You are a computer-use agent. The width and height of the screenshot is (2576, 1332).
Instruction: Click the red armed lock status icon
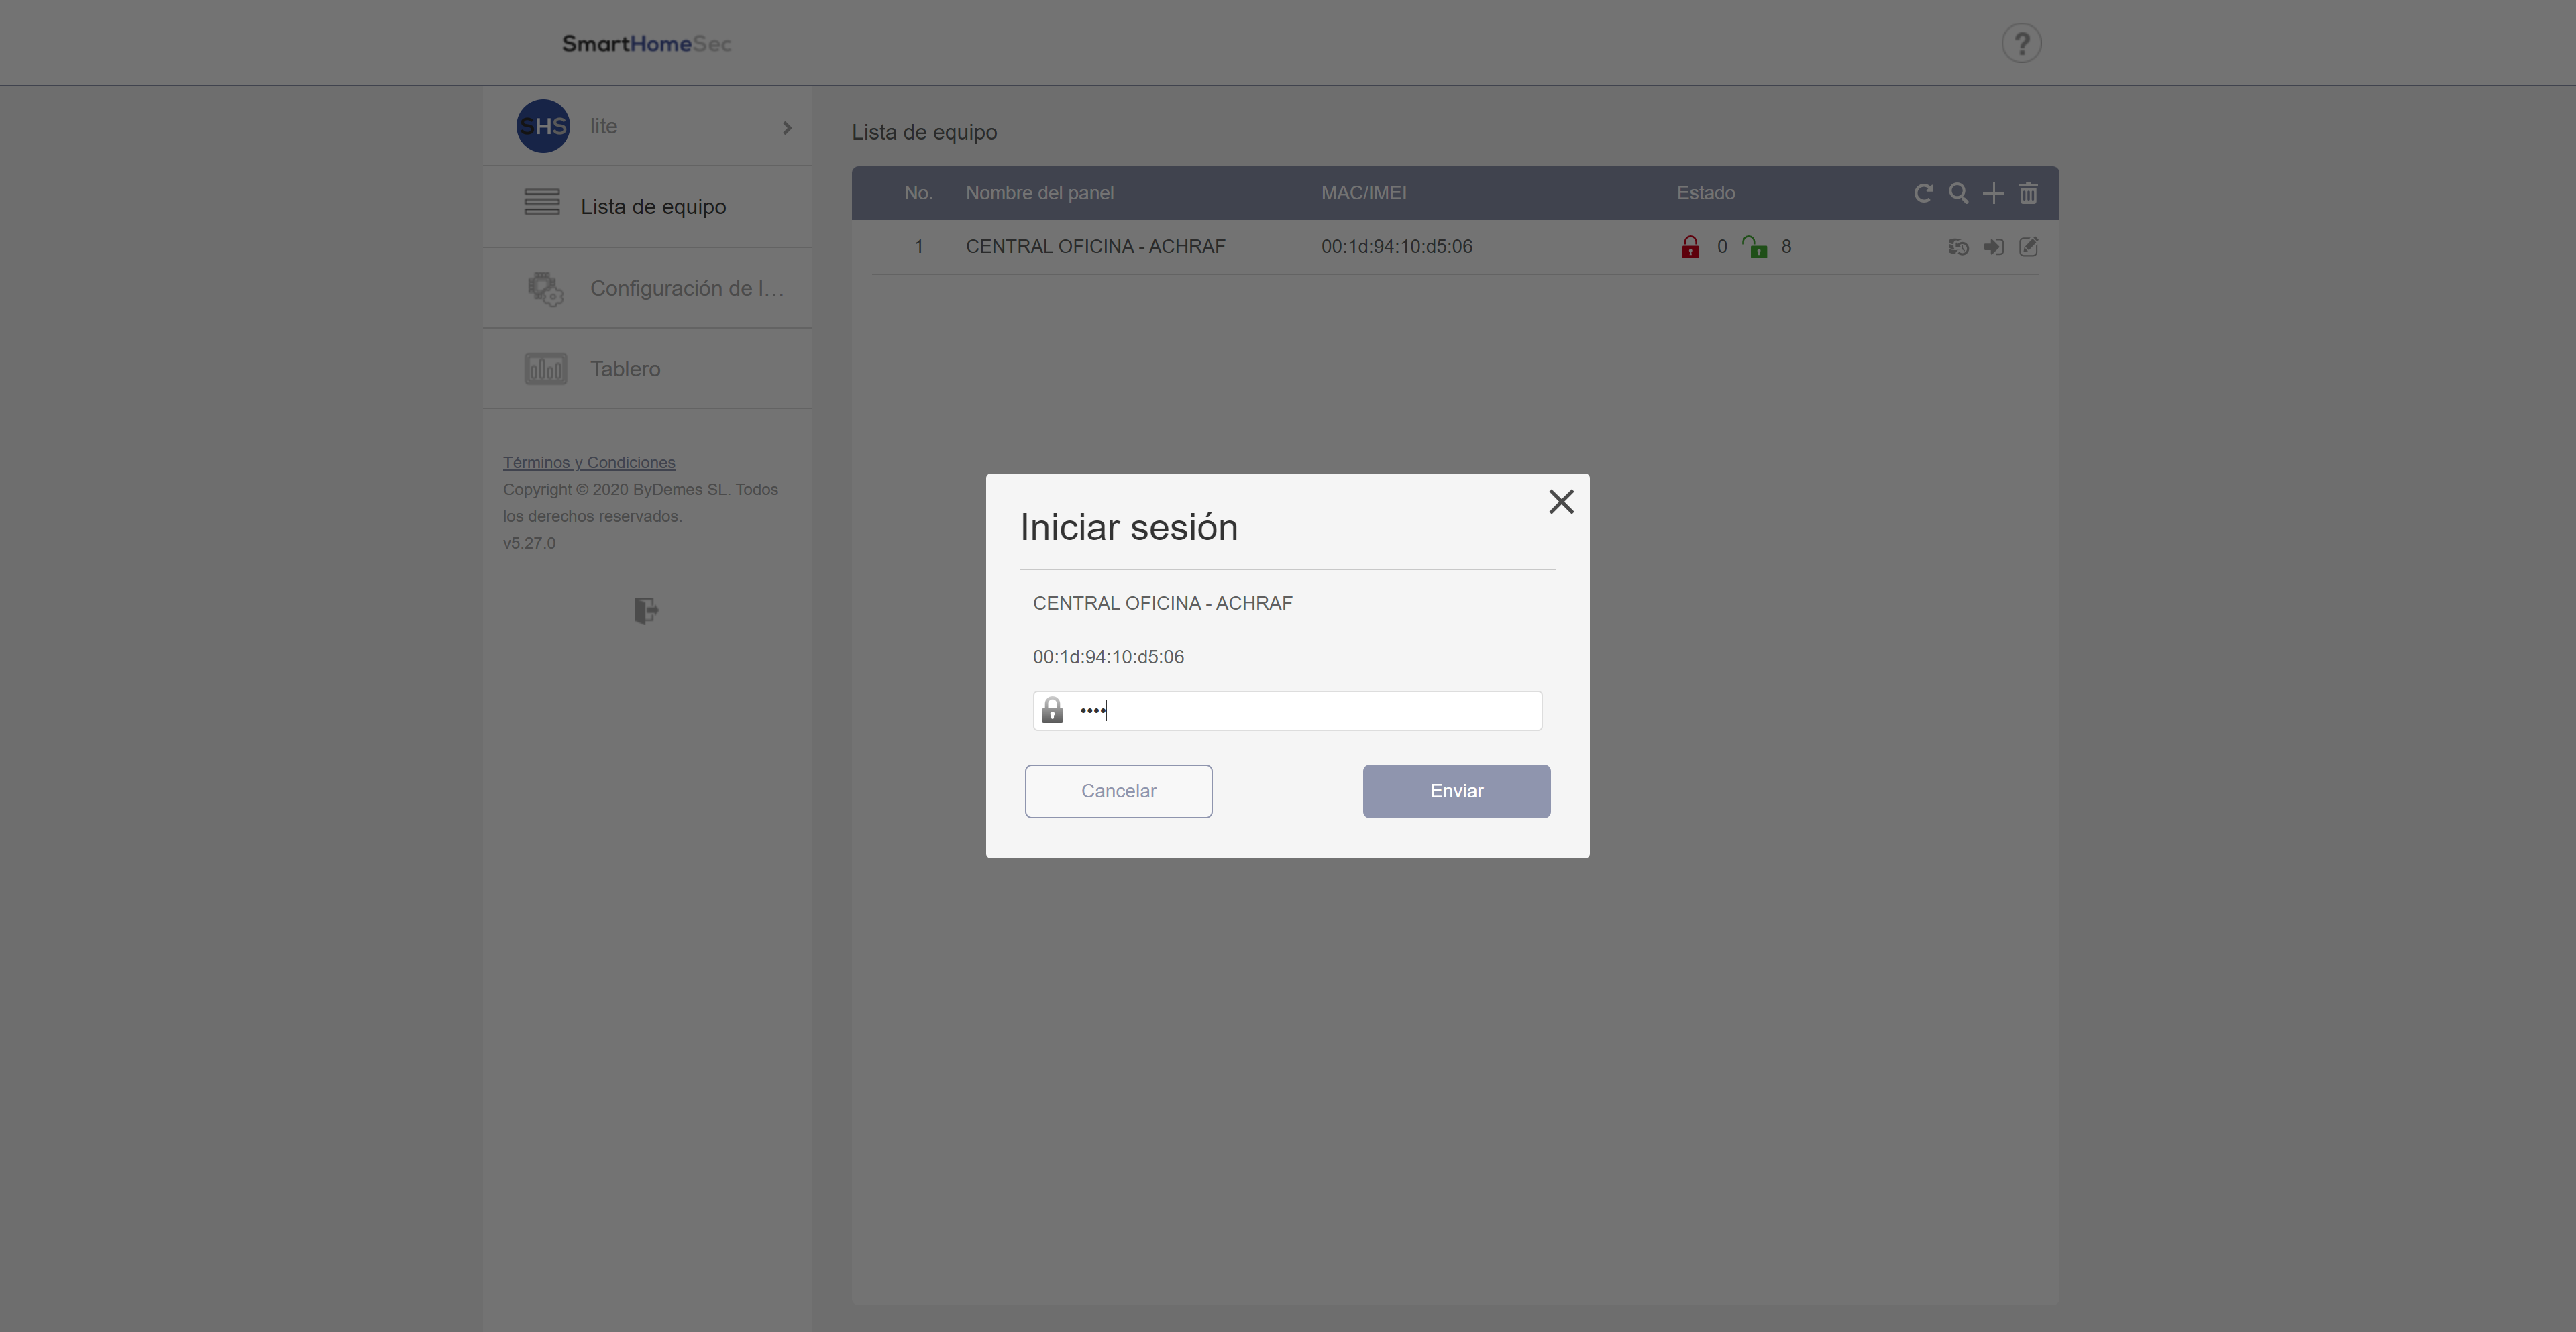(1690, 247)
